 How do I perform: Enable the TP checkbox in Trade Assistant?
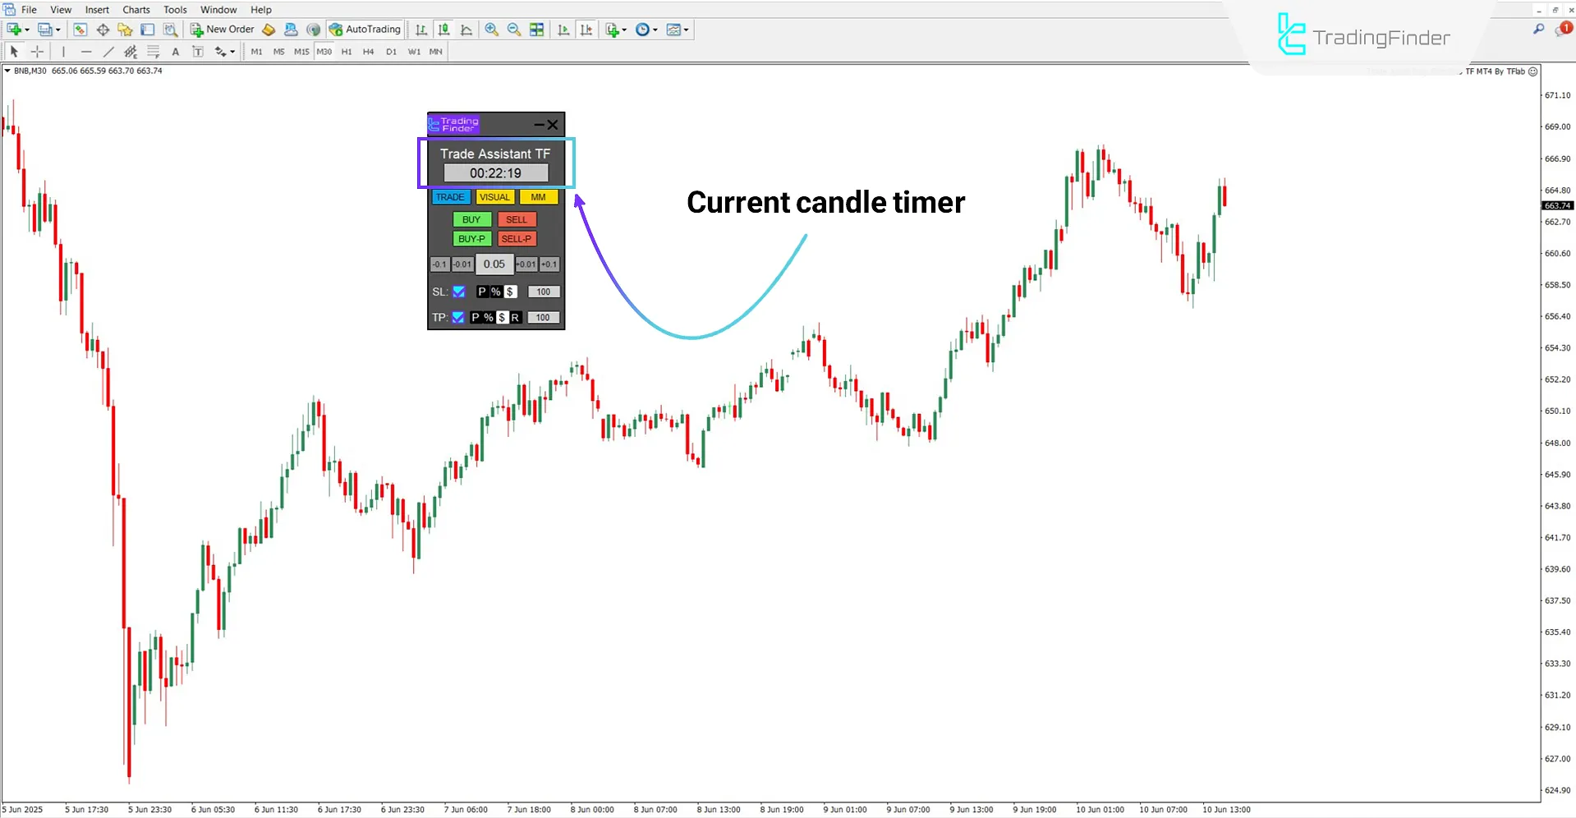[x=458, y=317]
